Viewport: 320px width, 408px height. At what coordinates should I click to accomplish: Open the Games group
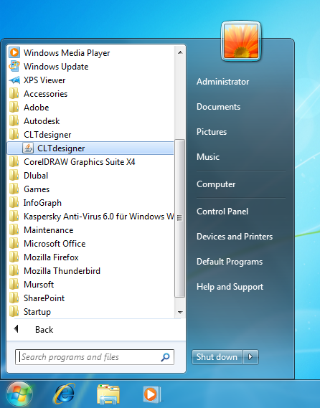[90, 189]
